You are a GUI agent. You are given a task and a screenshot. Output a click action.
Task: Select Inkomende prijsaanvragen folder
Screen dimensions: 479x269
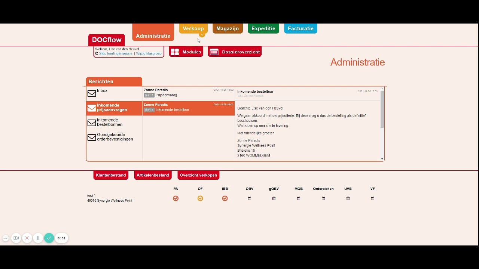click(x=112, y=108)
